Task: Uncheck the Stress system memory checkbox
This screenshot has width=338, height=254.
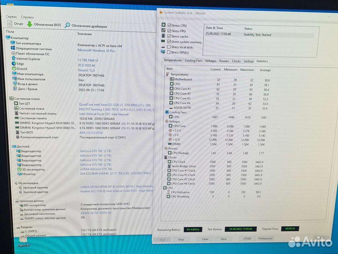Action: pyautogui.click(x=169, y=41)
